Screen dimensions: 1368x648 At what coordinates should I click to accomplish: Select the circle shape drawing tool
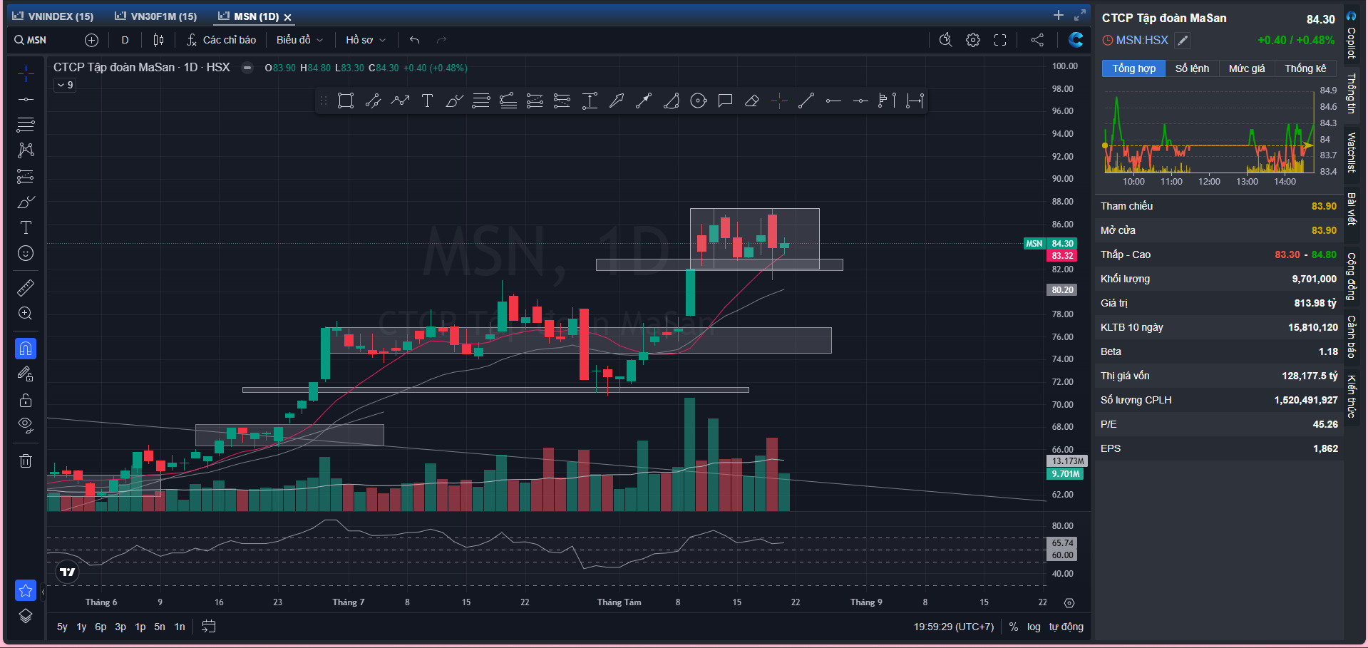(699, 101)
